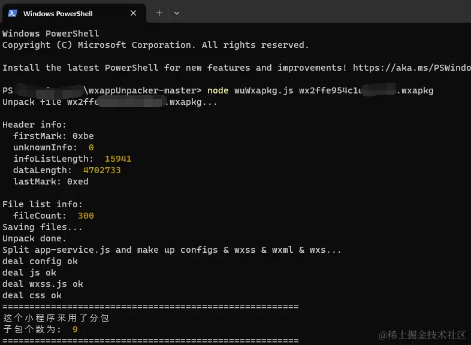Expand the new tab profile dropdown chevron
The height and width of the screenshot is (345, 471).
(177, 13)
